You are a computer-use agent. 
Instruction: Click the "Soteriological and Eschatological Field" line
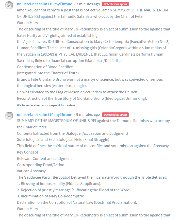point(63,140)
